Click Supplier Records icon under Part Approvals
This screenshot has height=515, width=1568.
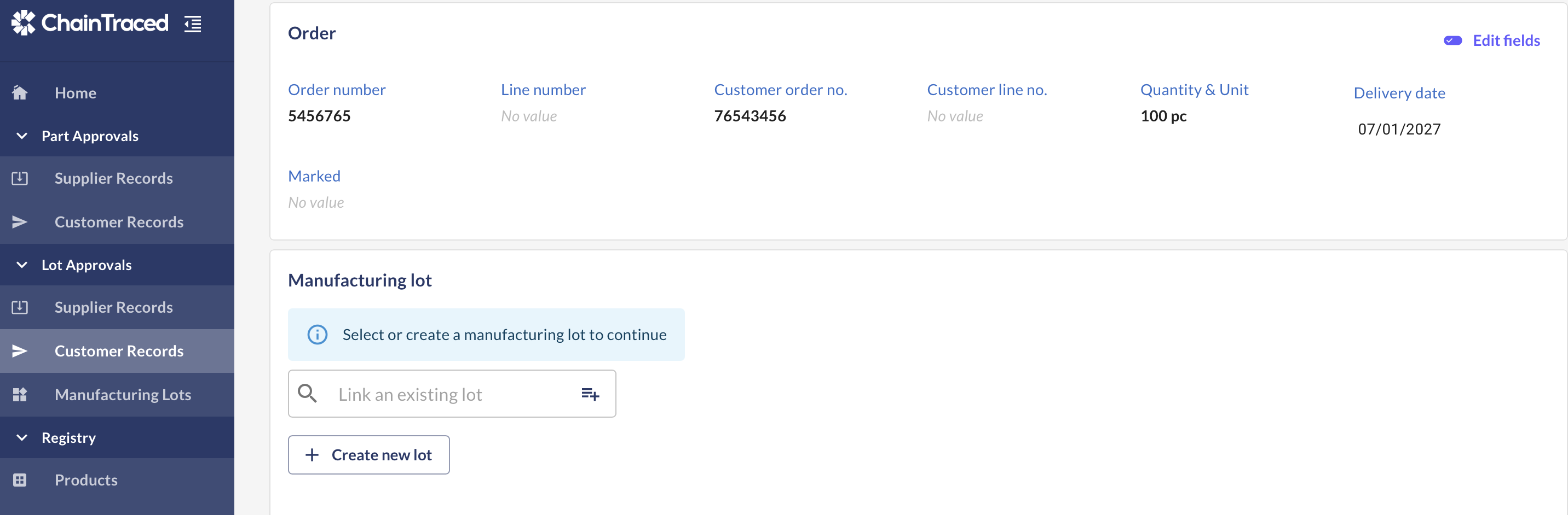pyautogui.click(x=20, y=178)
